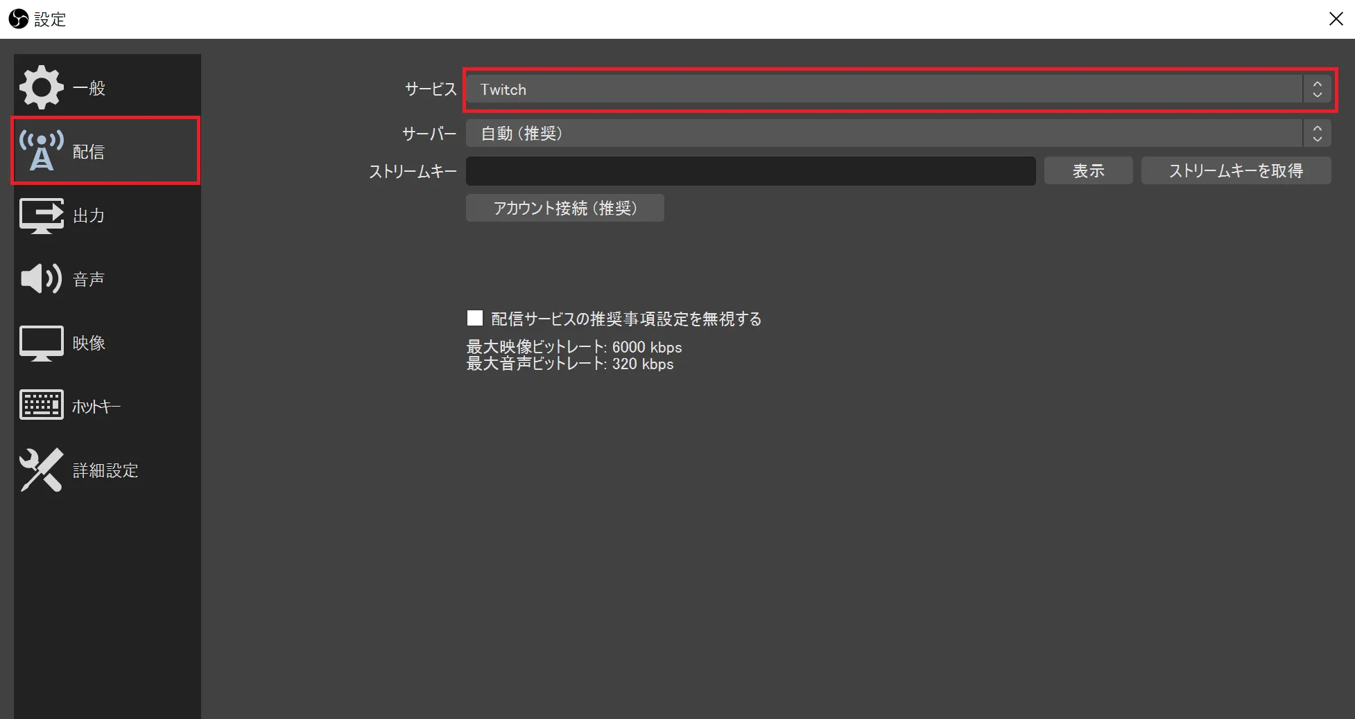
Task: Focus the ストリームキー input field
Action: 751,170
